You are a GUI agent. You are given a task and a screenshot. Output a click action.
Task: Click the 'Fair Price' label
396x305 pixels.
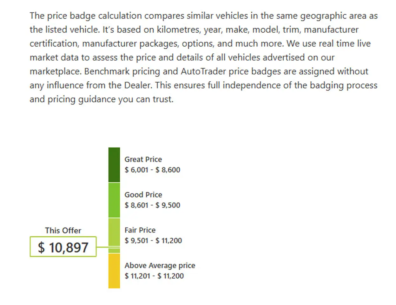[140, 230]
